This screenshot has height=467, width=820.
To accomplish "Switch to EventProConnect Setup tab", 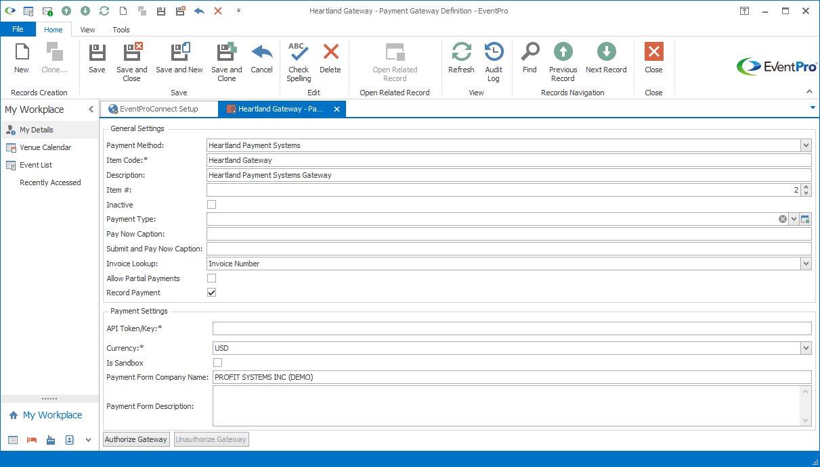I will [x=159, y=109].
